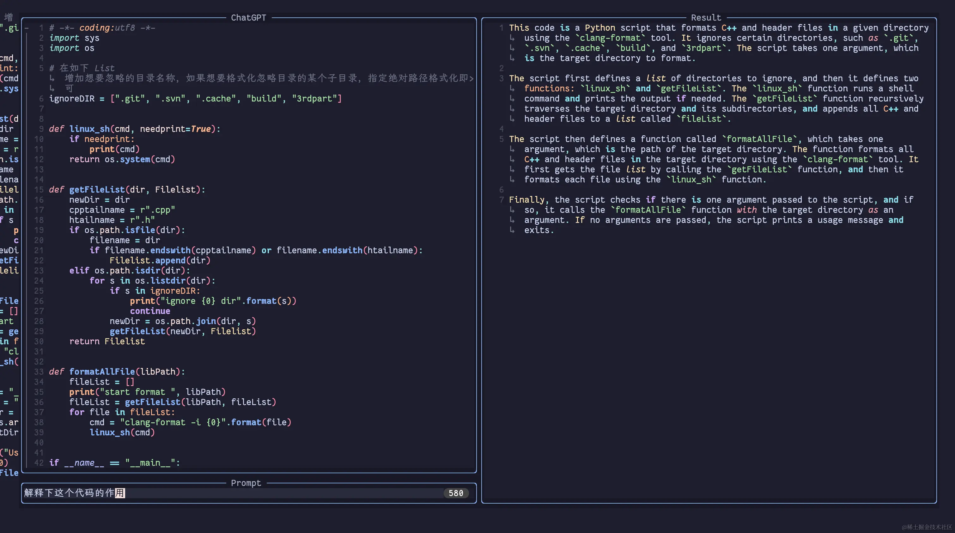
Task: Click Result paragraph 'The script then defines'
Action: (714, 159)
